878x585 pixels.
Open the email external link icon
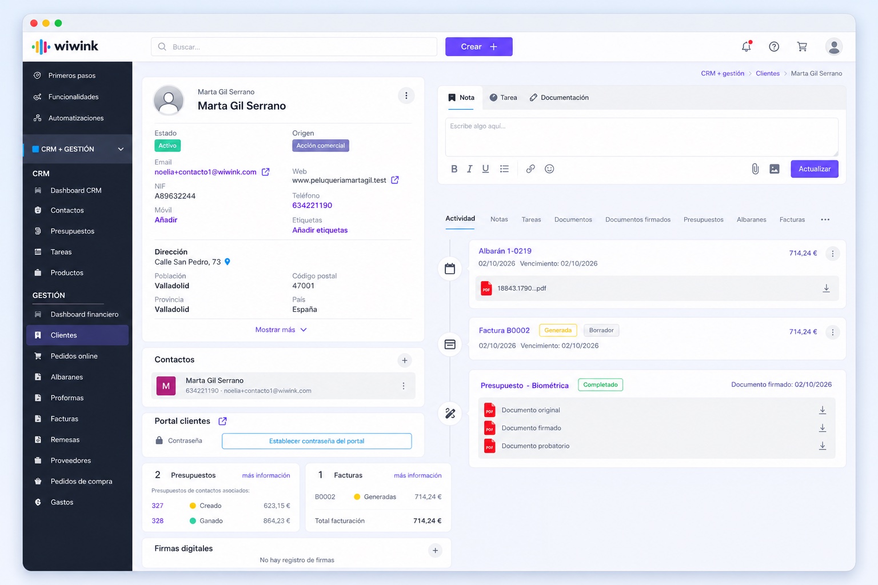click(x=266, y=172)
